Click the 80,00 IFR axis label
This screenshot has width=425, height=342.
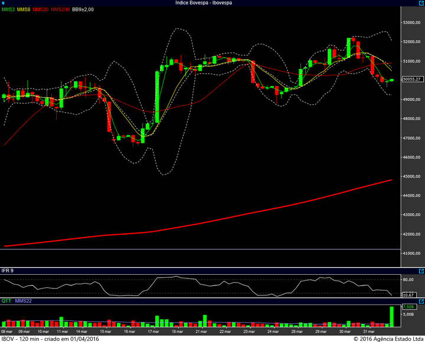(x=408, y=279)
